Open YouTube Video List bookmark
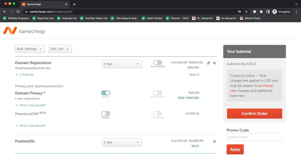This screenshot has height=159, width=301. coord(94,18)
